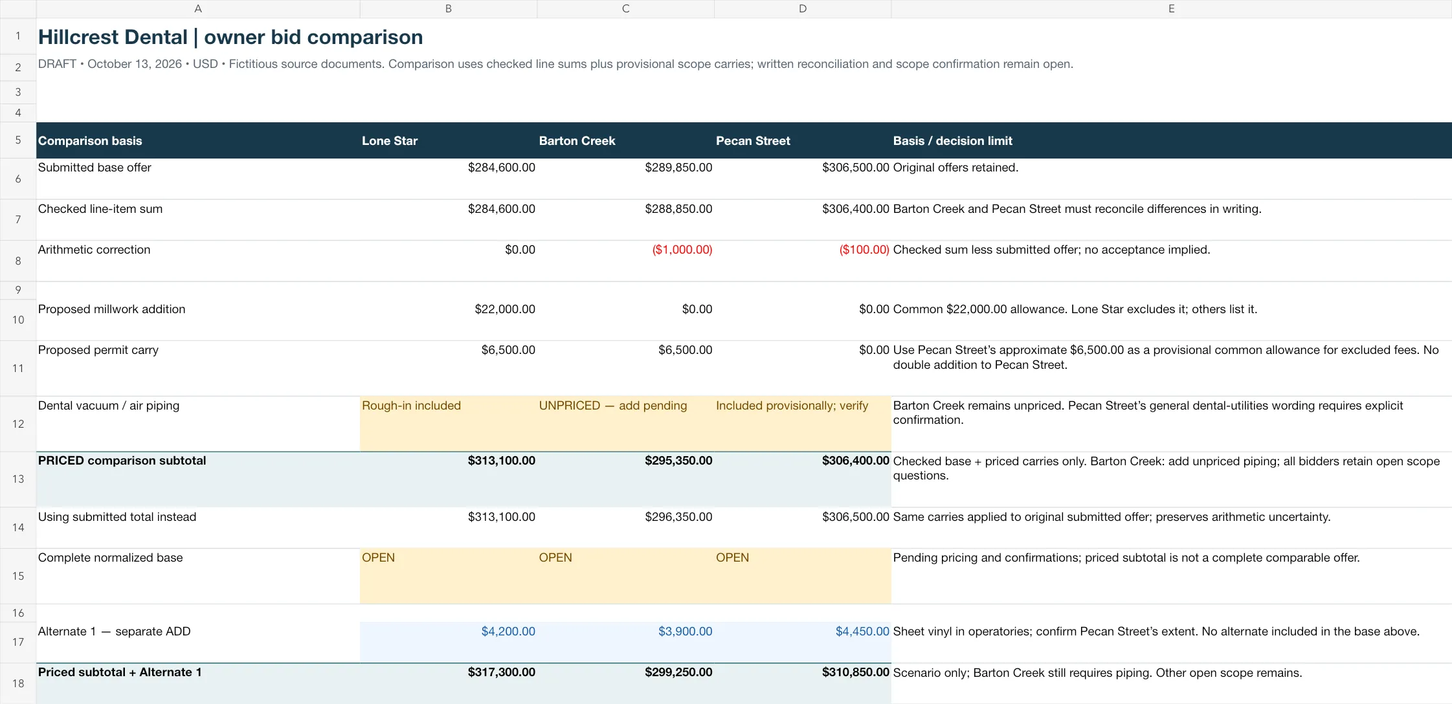Click the $3,900.00 alternate cell
This screenshot has width=1452, height=704.
pyautogui.click(x=625, y=642)
